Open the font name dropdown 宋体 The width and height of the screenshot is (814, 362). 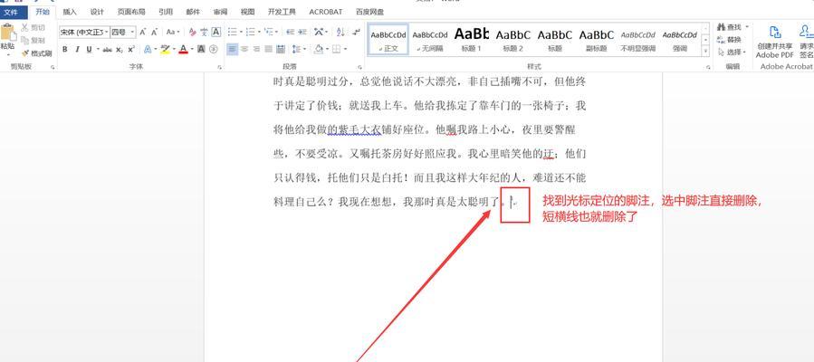[107, 33]
